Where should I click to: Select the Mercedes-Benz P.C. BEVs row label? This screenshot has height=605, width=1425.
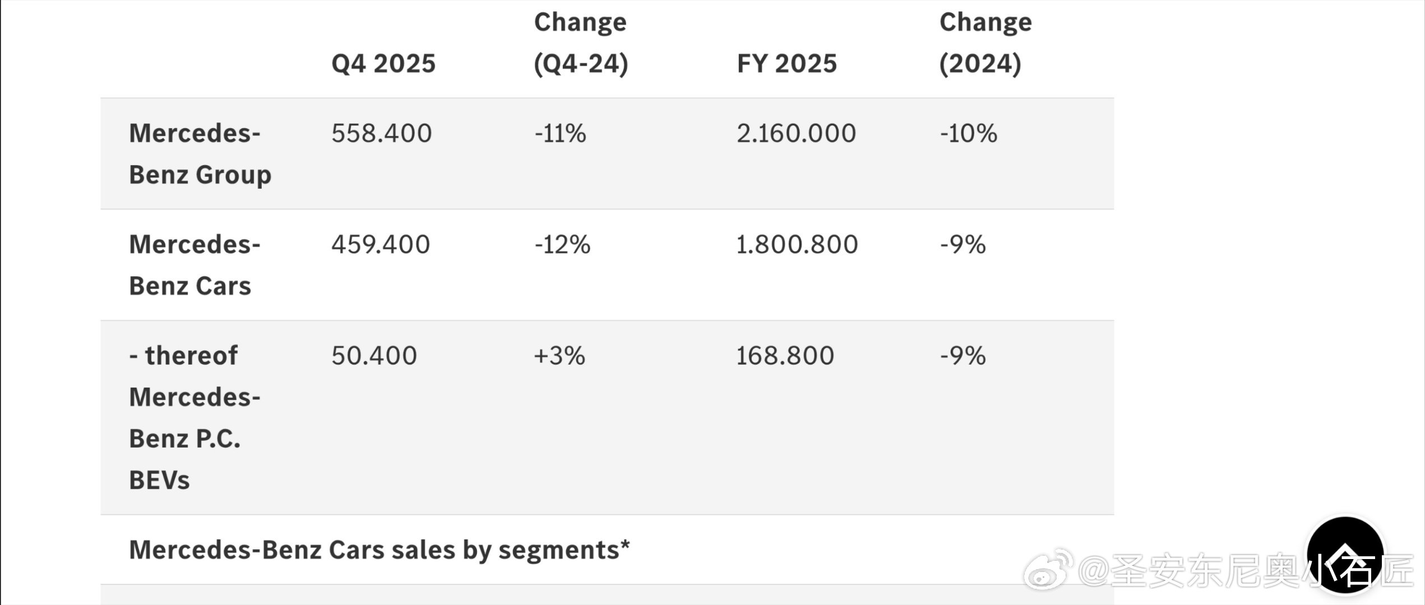195,417
